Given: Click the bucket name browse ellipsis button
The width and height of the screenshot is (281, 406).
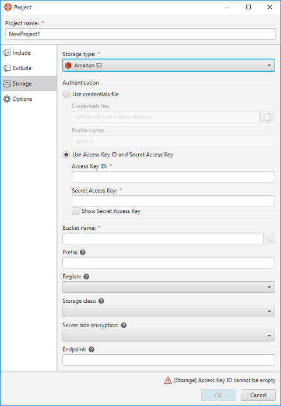Looking at the screenshot, I should coord(269,239).
